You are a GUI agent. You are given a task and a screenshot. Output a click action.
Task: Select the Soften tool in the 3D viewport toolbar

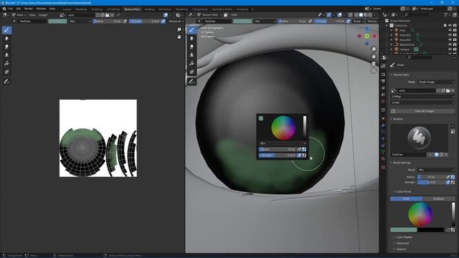coord(191,38)
